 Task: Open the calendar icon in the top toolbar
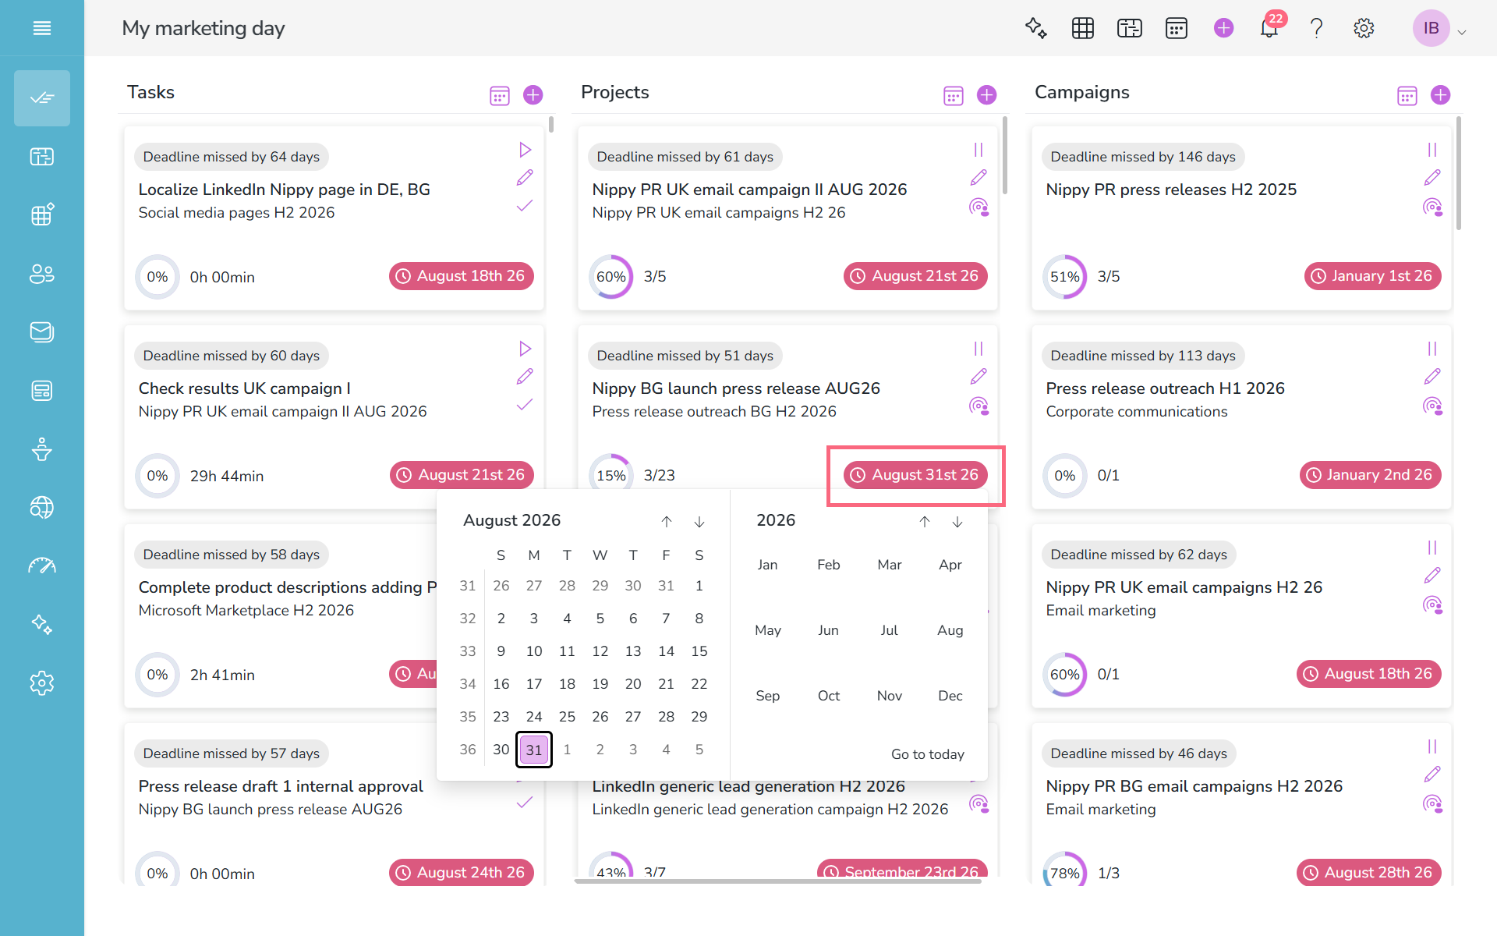point(1177,28)
